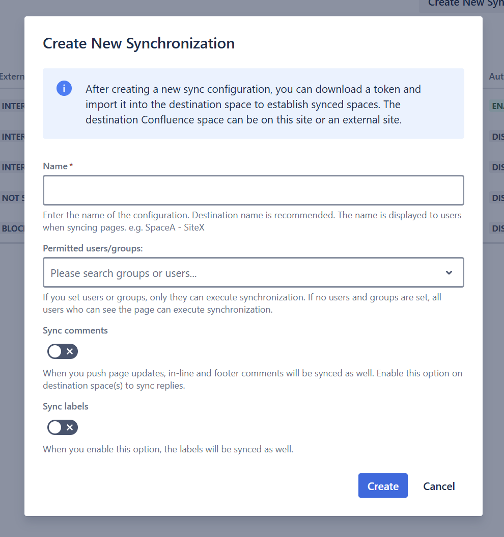This screenshot has width=504, height=537.
Task: Click the X icon in Sync comments switch
Action: tap(70, 351)
